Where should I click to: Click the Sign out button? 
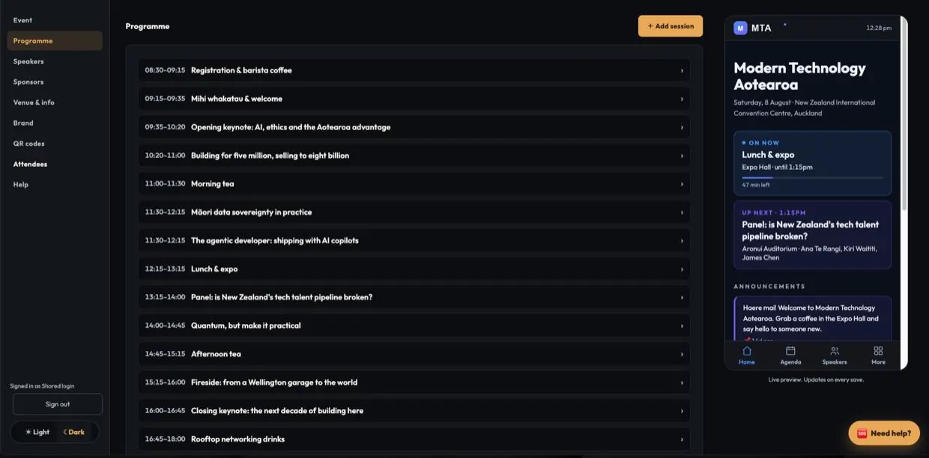point(58,404)
